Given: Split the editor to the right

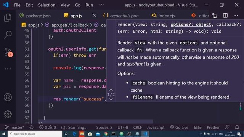Looking at the screenshot, I should point(225,16).
